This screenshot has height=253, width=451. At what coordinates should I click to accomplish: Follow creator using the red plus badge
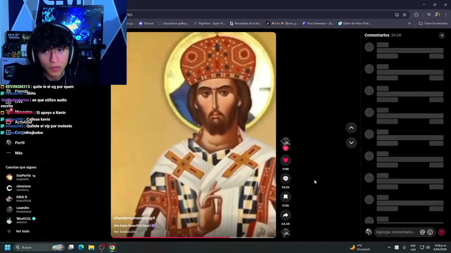click(285, 148)
